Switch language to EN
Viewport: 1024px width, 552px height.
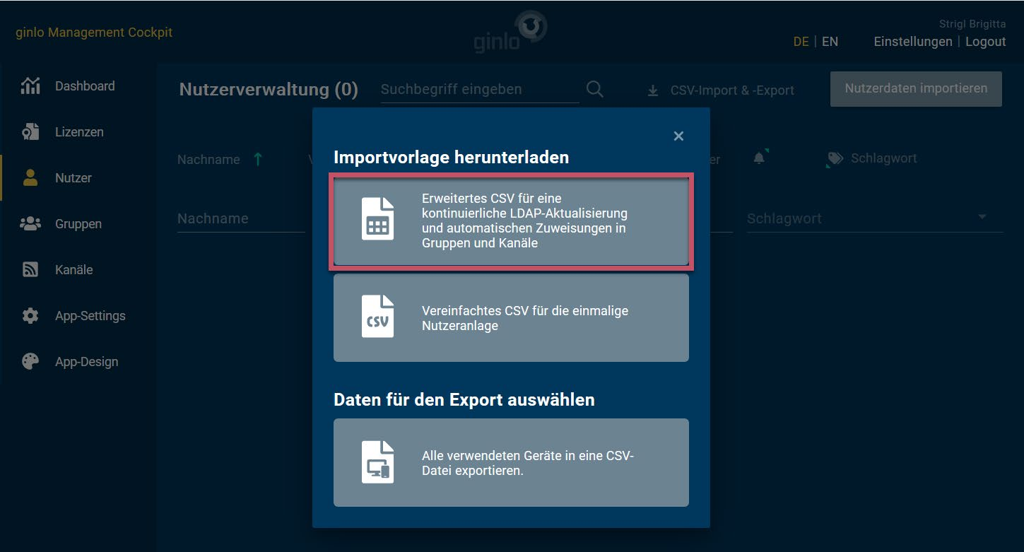coord(830,42)
